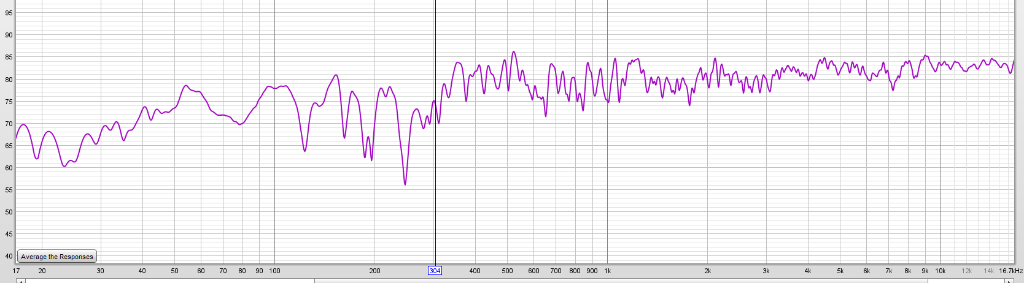This screenshot has width=1024, height=283.
Task: Click the 45 dB label on SPL axis
Action: pos(9,234)
